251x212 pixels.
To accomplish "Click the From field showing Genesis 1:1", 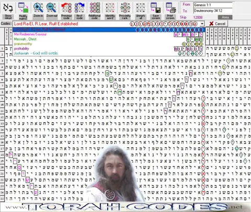I will (213, 5).
